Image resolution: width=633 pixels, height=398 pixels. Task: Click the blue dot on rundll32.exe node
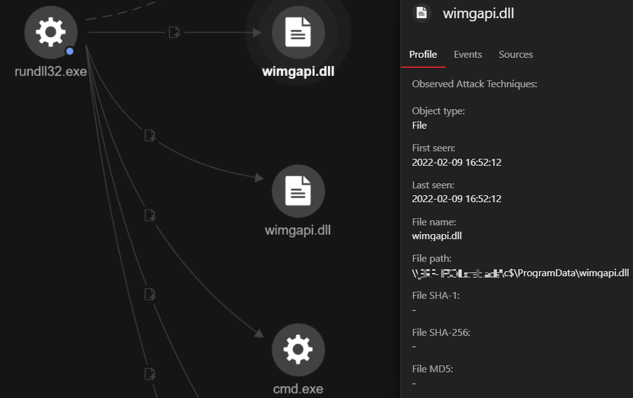coord(70,51)
